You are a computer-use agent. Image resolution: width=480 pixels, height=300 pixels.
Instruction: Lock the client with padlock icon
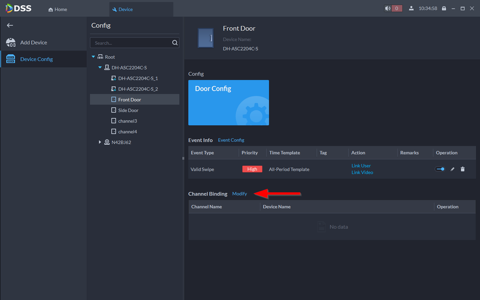coord(444,8)
